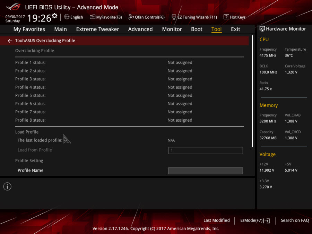This screenshot has width=312, height=234.
Task: Click Profile 1 'Not assigned' value
Action: (x=180, y=62)
